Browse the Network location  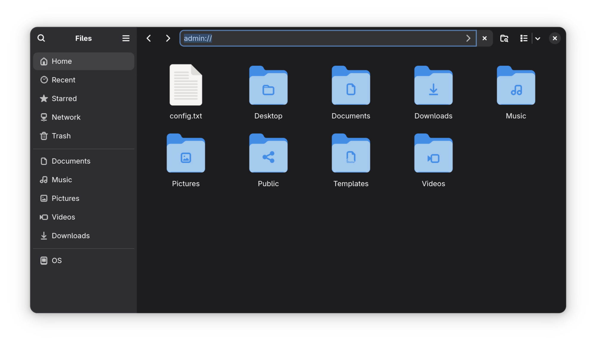click(66, 117)
